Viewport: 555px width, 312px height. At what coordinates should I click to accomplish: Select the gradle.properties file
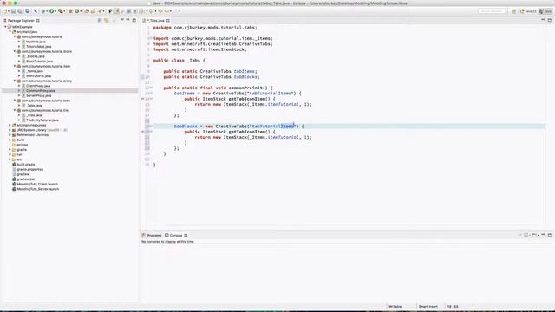(29, 170)
